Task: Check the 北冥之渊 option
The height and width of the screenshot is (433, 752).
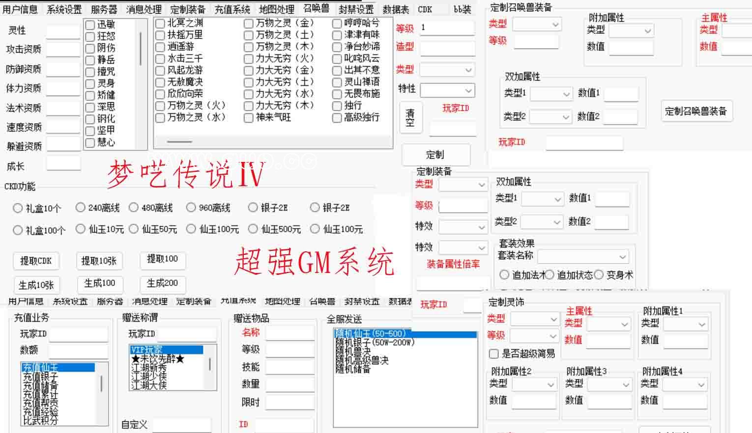Action: (x=160, y=23)
